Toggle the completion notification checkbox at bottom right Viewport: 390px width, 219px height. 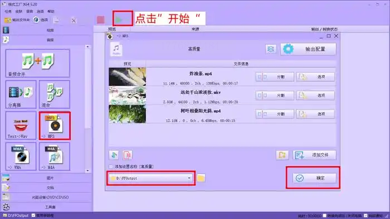point(365,216)
